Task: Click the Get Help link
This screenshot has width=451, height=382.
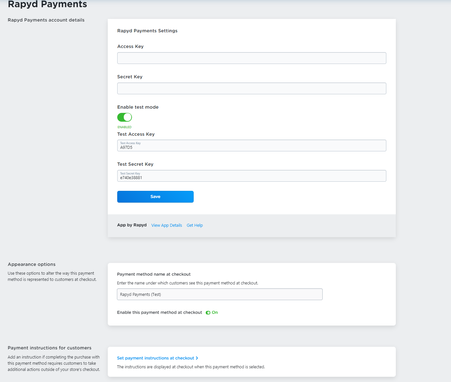Action: click(x=195, y=225)
